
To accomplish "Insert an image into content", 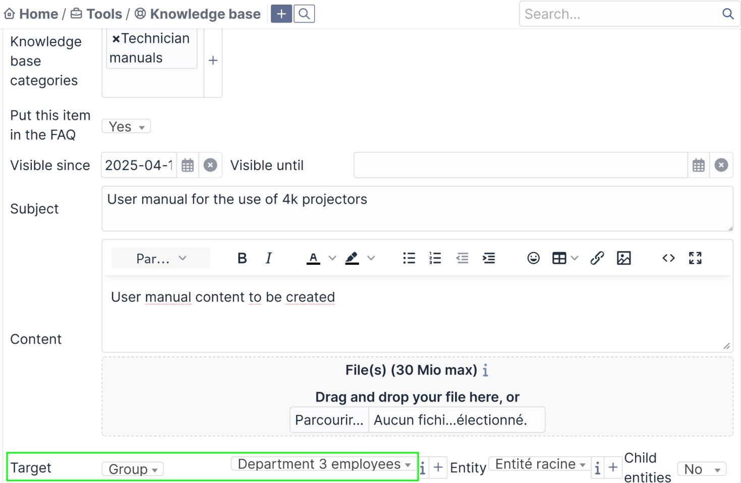I will click(x=623, y=258).
